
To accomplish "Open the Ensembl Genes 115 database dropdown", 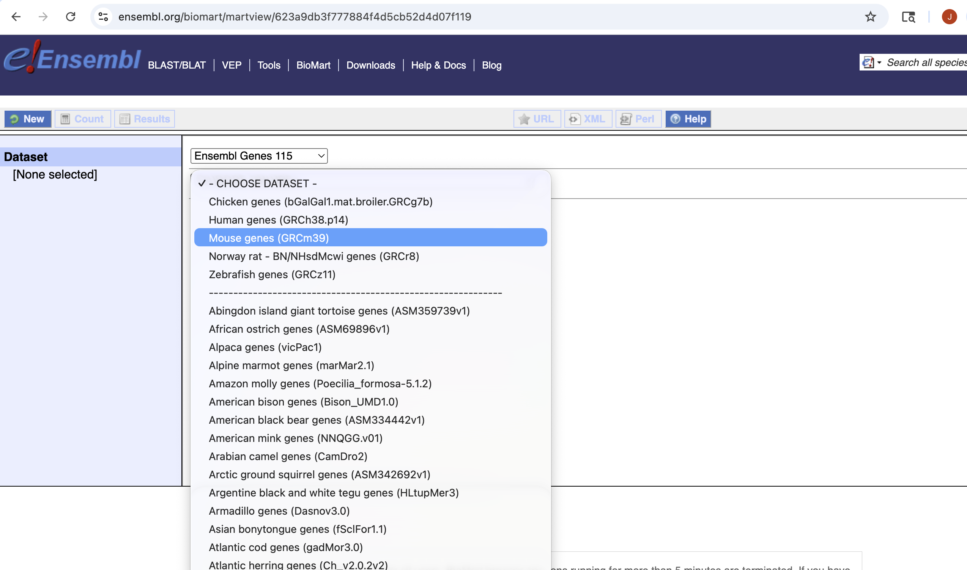I will [x=259, y=155].
